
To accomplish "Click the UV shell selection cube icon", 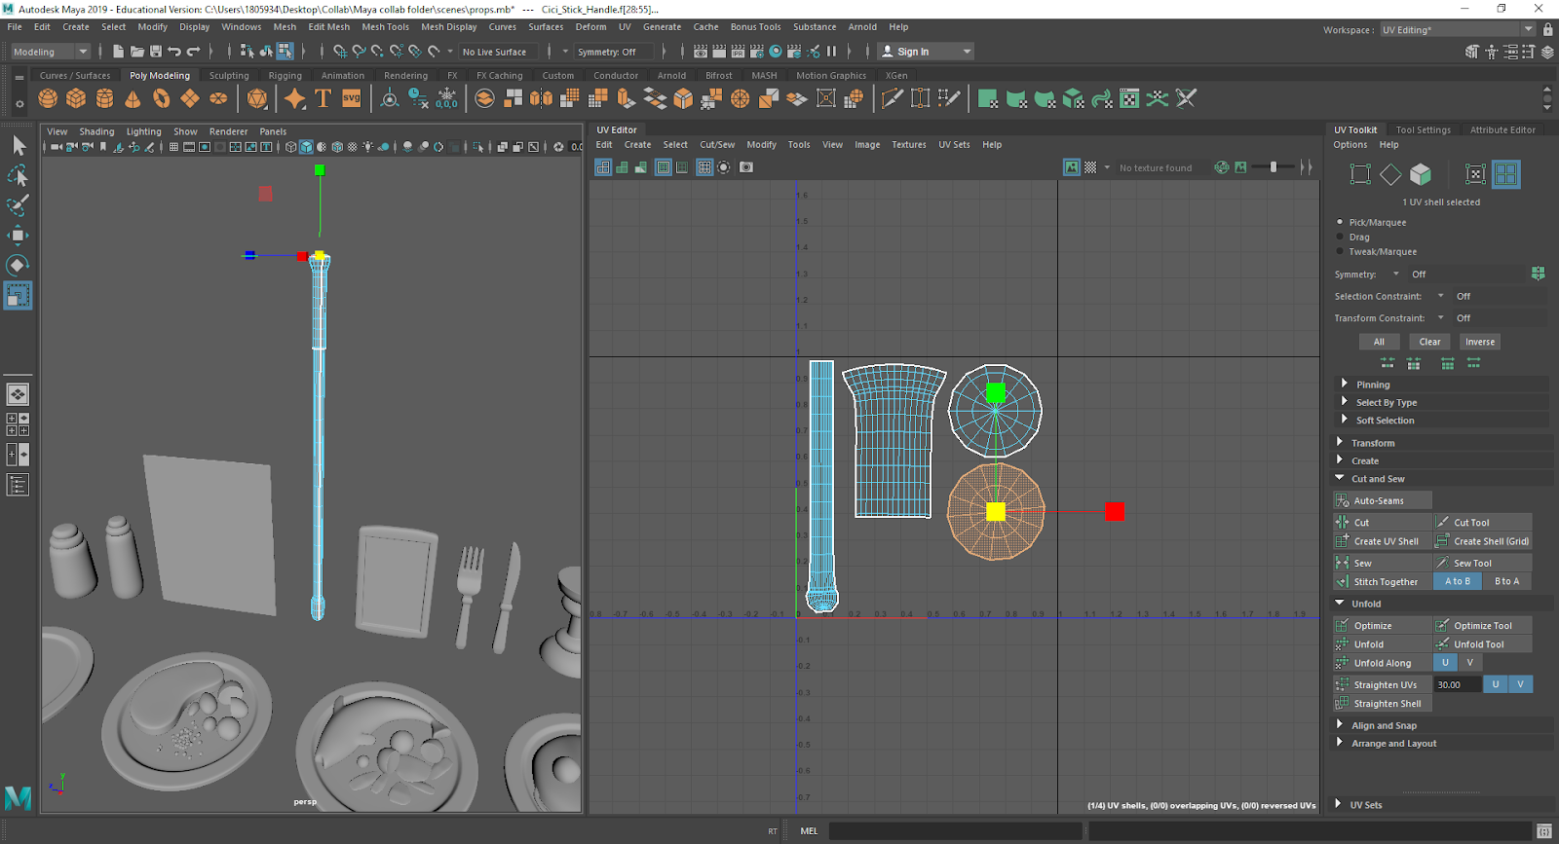I will tap(1421, 174).
